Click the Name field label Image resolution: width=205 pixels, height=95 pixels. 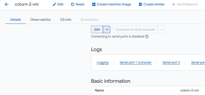99,90
